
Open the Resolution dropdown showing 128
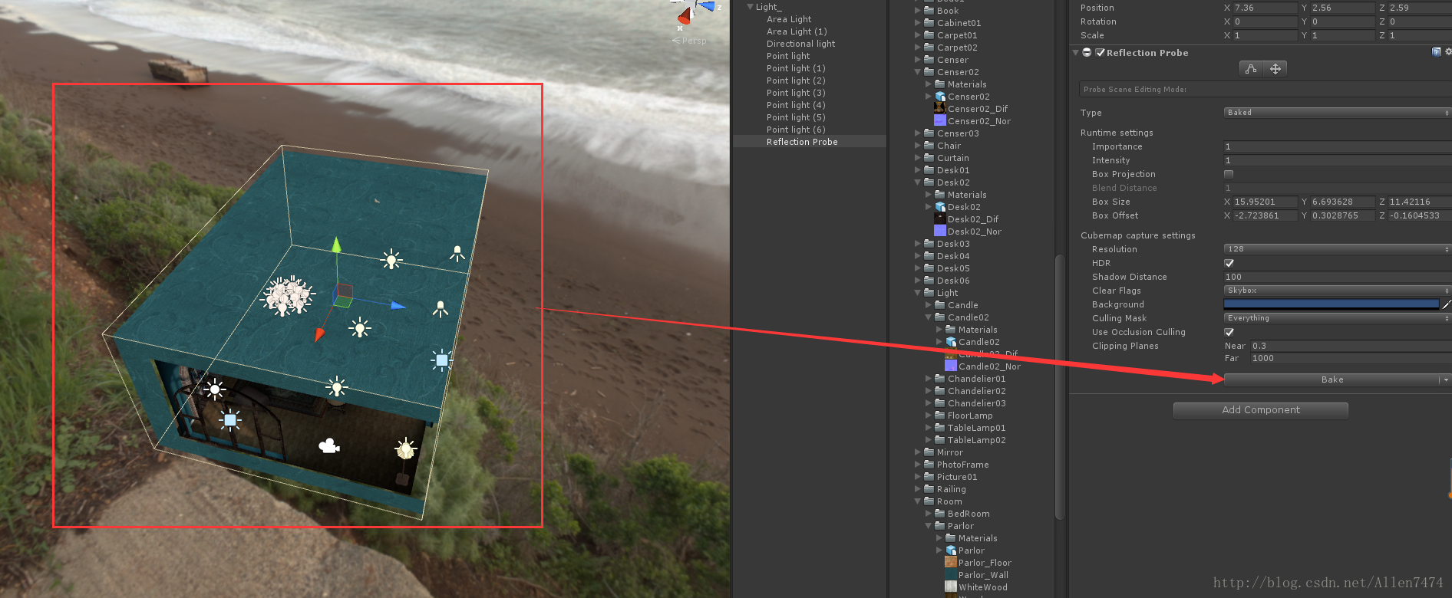coord(1337,249)
